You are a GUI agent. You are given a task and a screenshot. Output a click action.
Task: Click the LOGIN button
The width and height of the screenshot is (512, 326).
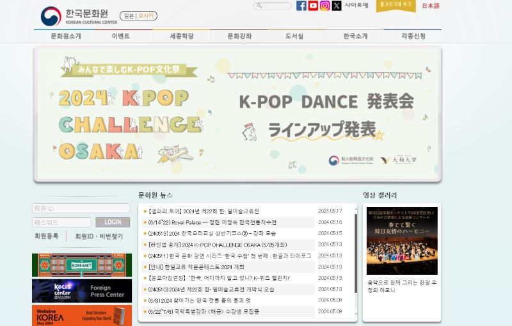(x=113, y=222)
